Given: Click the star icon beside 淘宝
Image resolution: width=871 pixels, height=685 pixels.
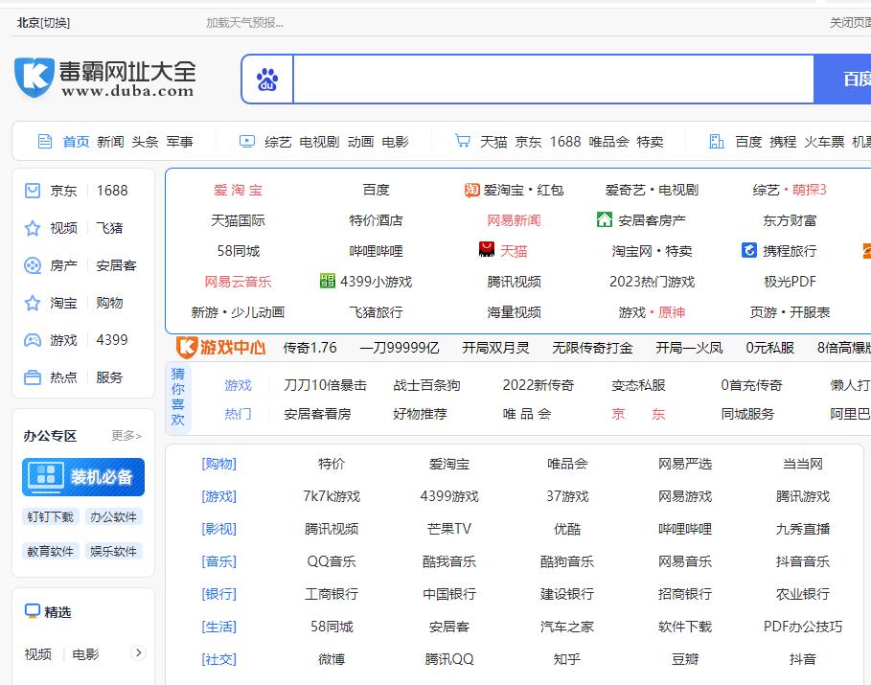Looking at the screenshot, I should tap(33, 303).
